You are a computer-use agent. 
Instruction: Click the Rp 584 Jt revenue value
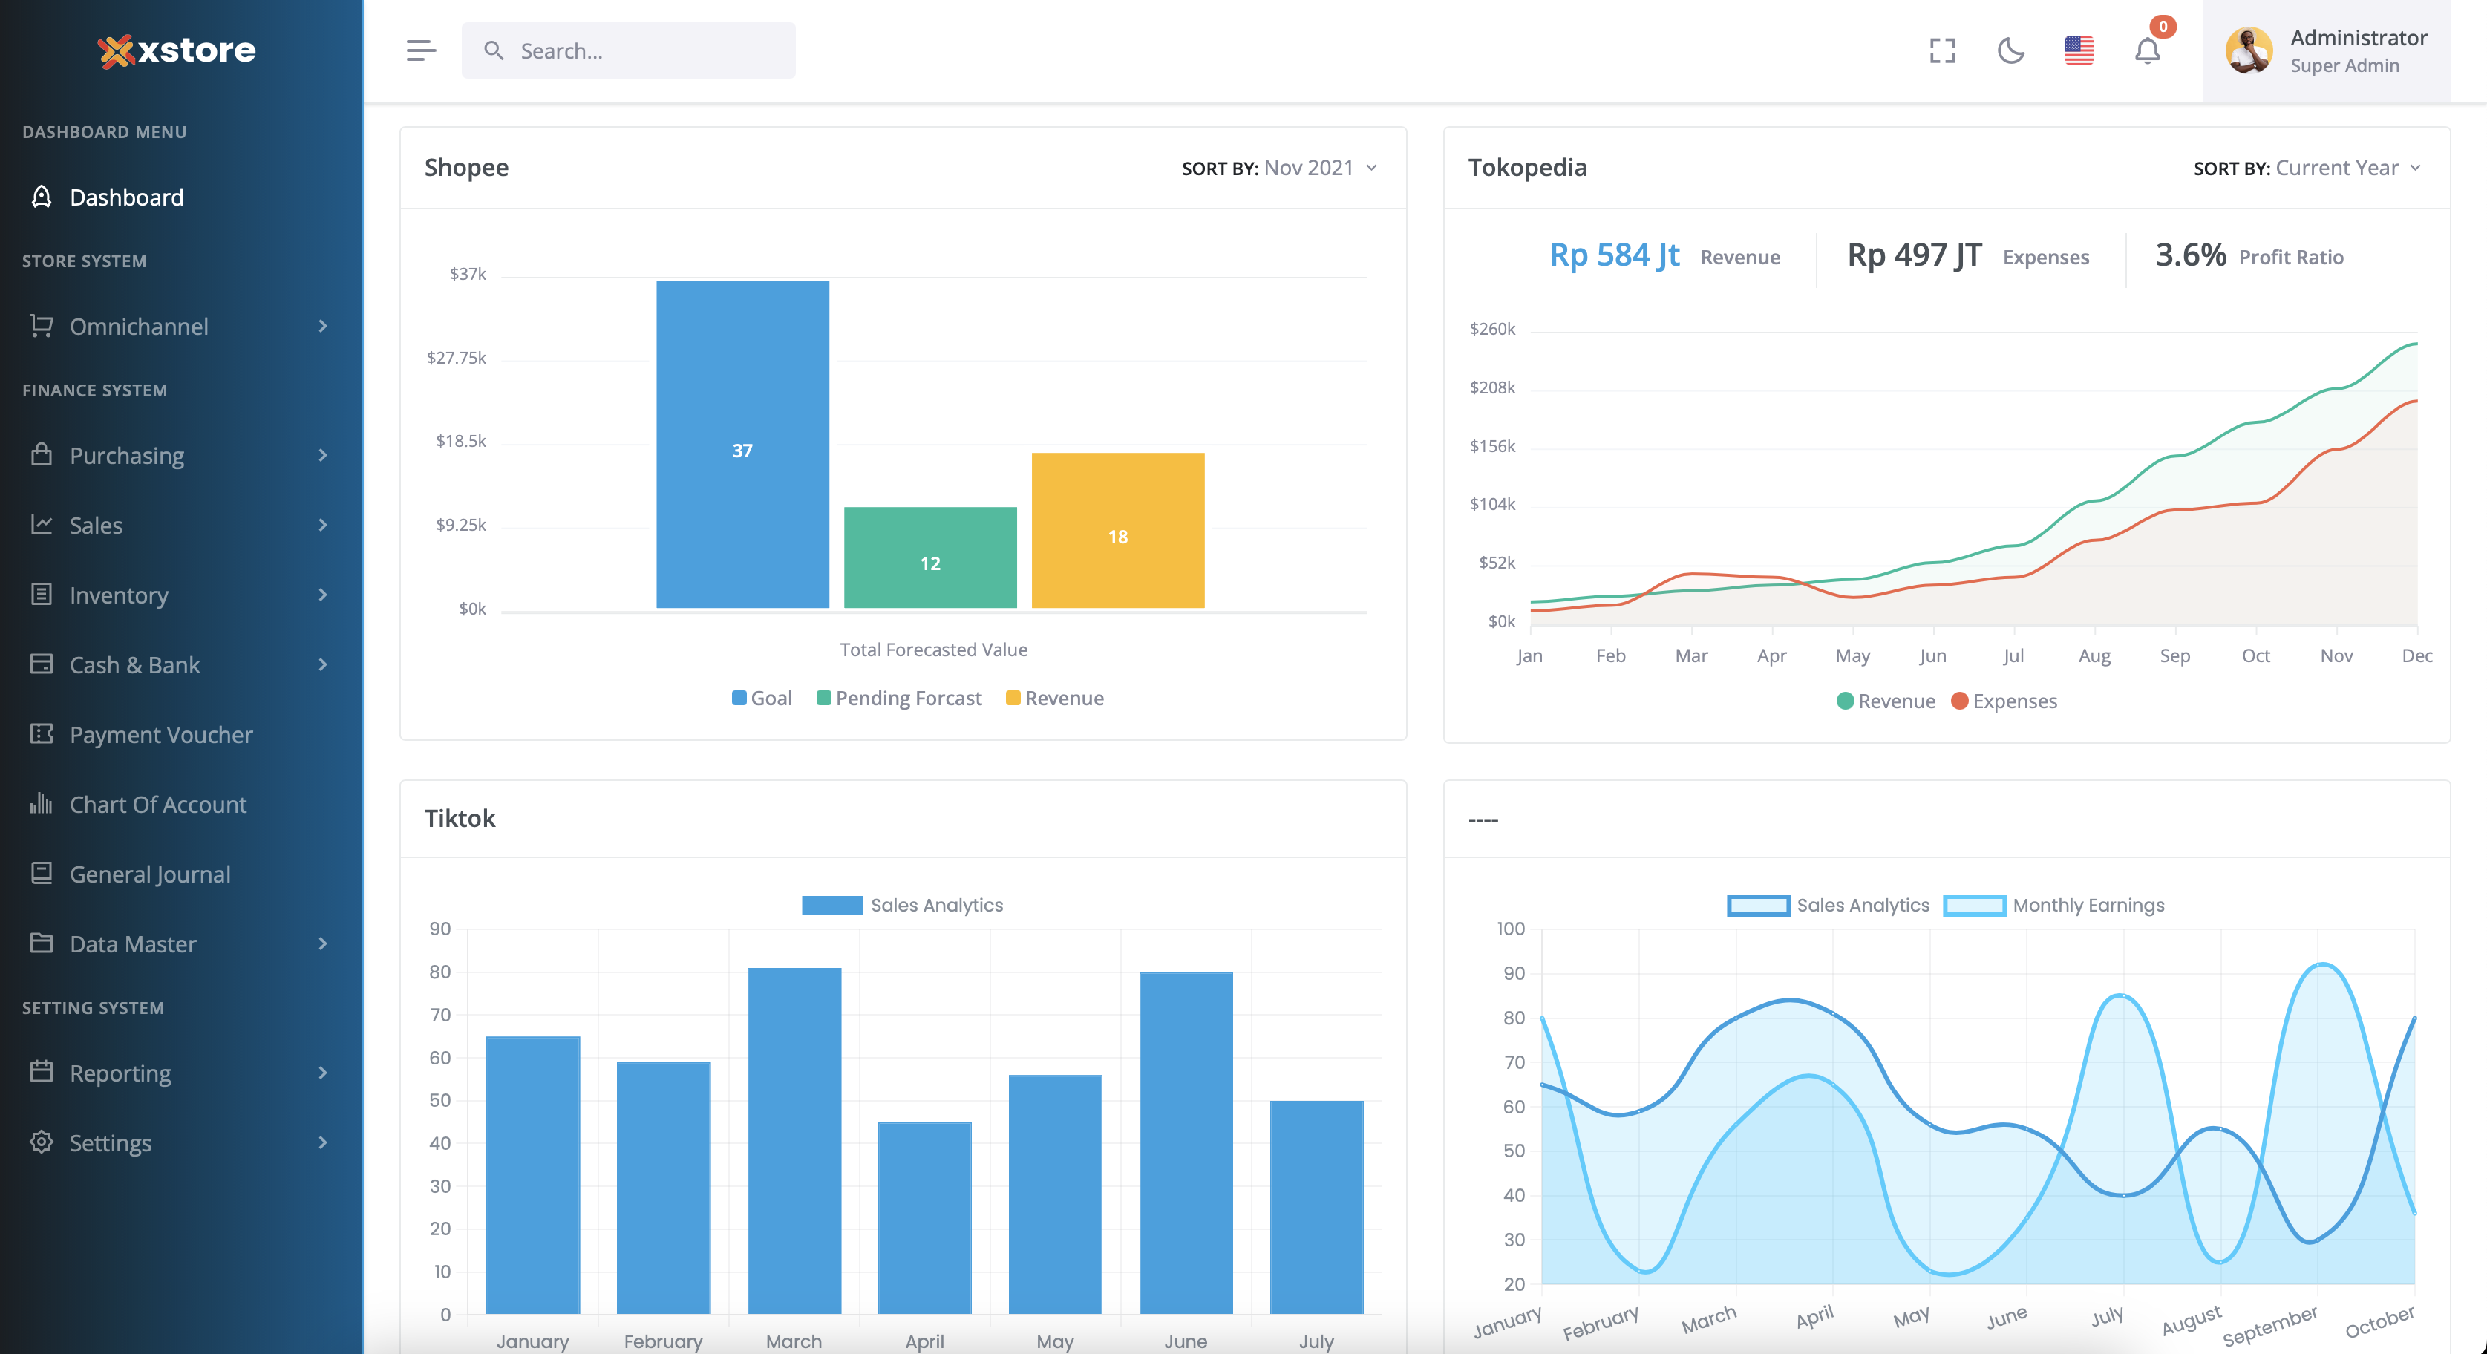pos(1614,255)
